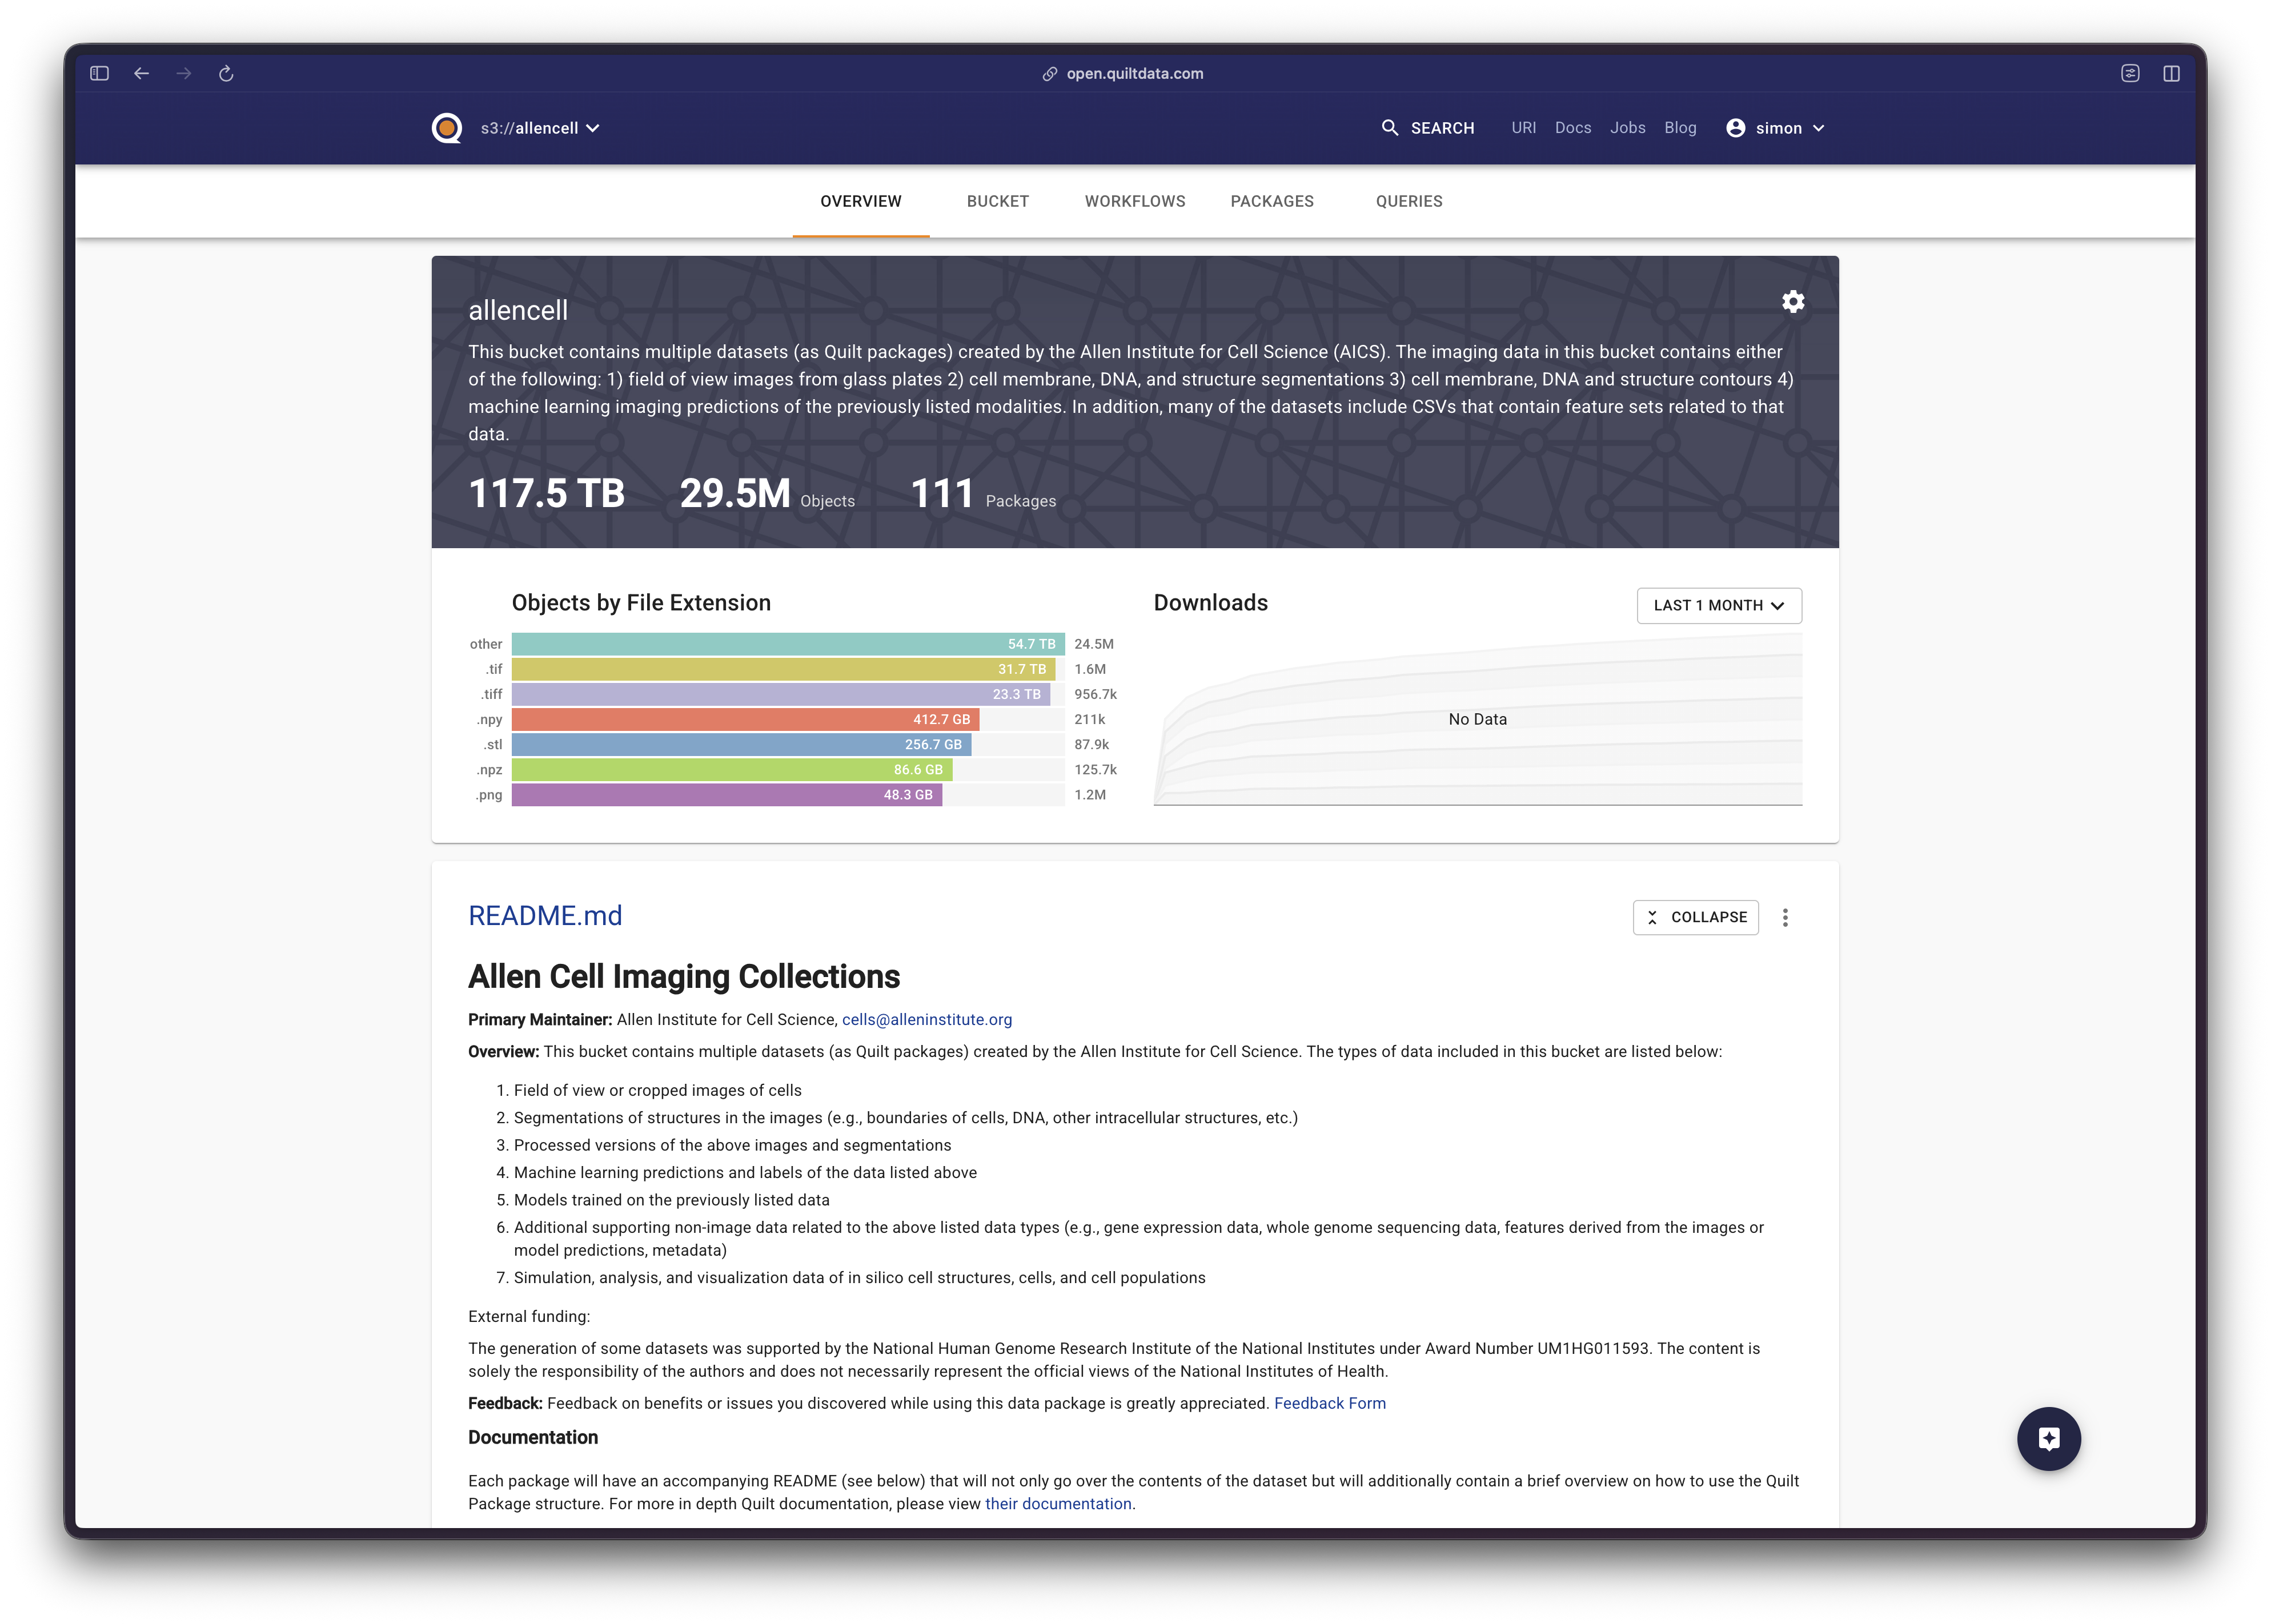Screen dimensions: 2271x1624
Task: Click 'Field of view or cropped images' item
Action: 658,1090
